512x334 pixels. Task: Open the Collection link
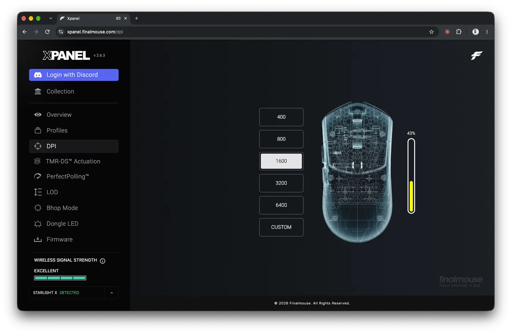(x=74, y=91)
